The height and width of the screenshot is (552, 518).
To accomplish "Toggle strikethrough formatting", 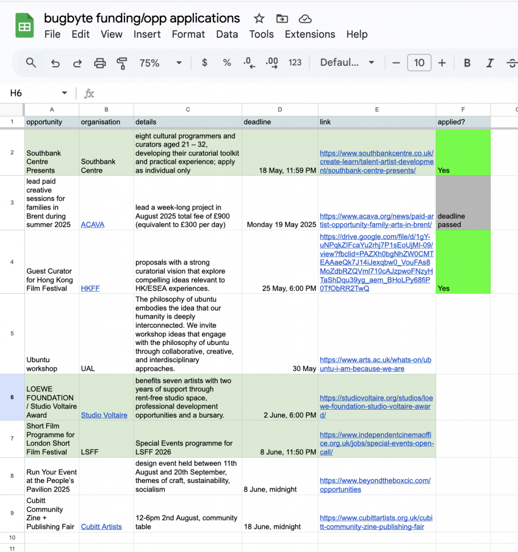I will 513,63.
